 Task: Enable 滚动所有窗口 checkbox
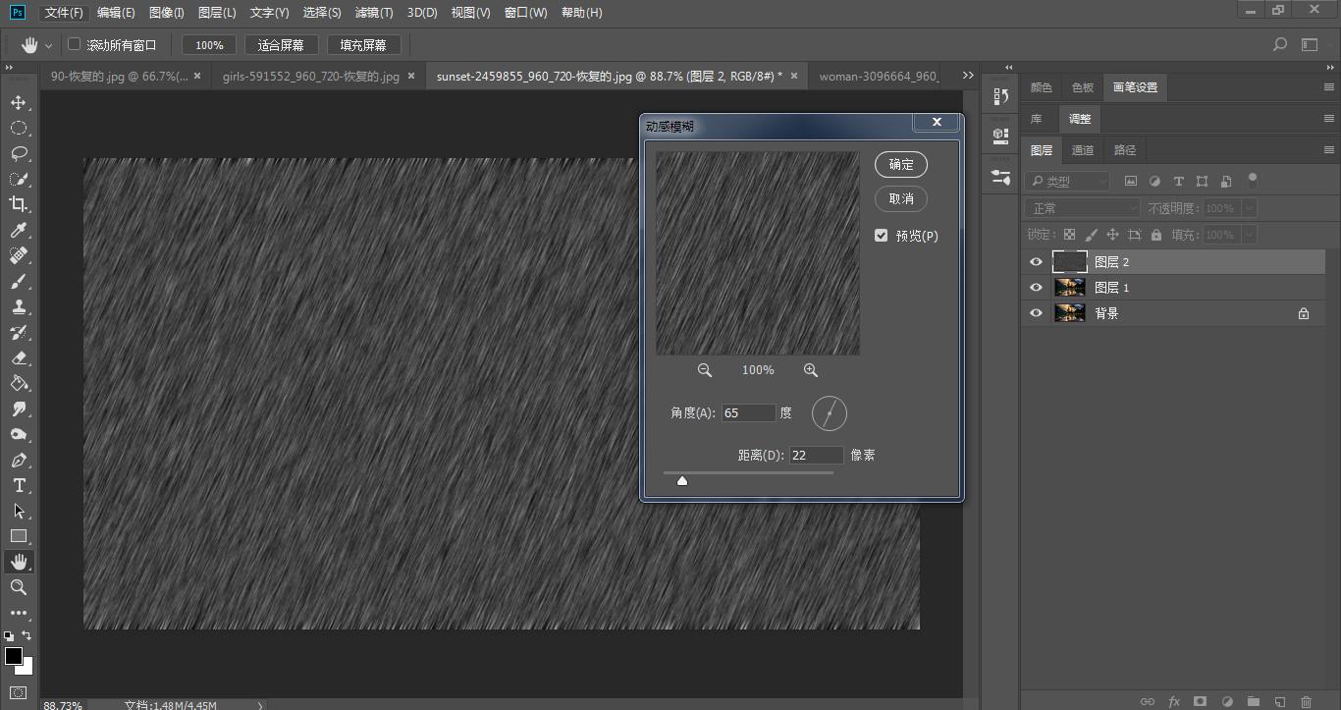click(x=74, y=44)
